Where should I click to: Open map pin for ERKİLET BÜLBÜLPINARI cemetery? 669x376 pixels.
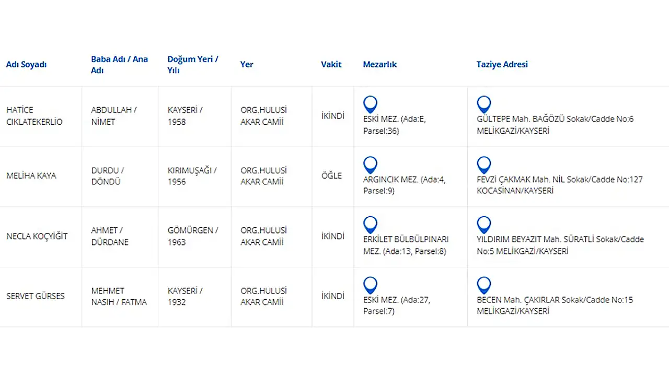point(370,225)
